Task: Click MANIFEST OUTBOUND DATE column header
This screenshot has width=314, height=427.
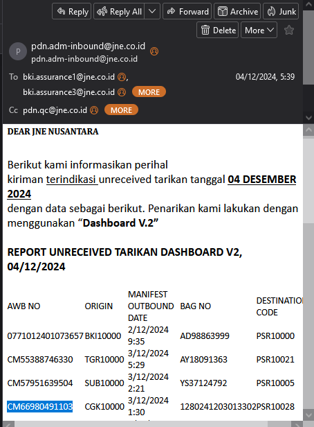Action: pos(151,306)
